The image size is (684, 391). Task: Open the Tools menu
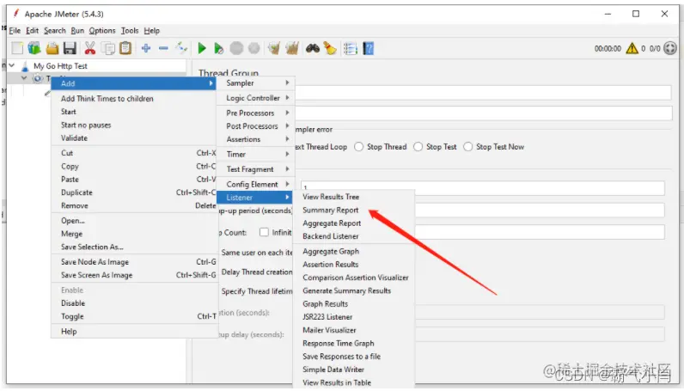click(x=130, y=31)
